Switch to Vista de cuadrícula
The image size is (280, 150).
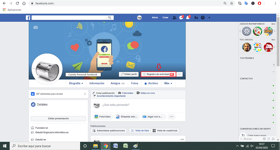click(165, 131)
